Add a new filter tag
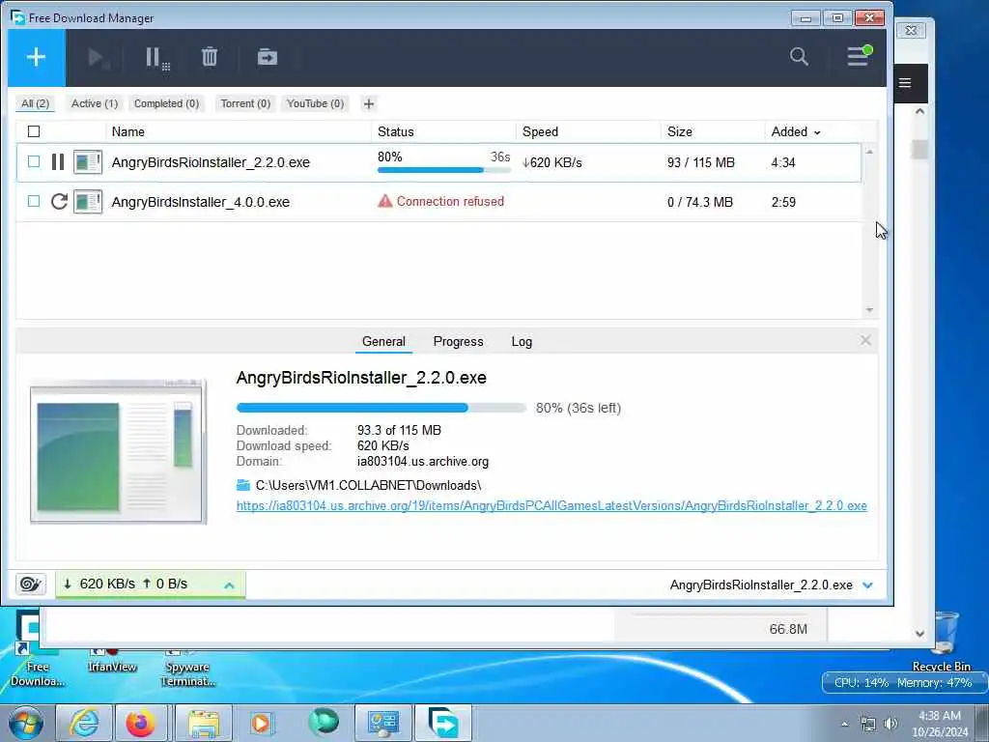Viewport: 989px width, 742px height. (x=369, y=103)
